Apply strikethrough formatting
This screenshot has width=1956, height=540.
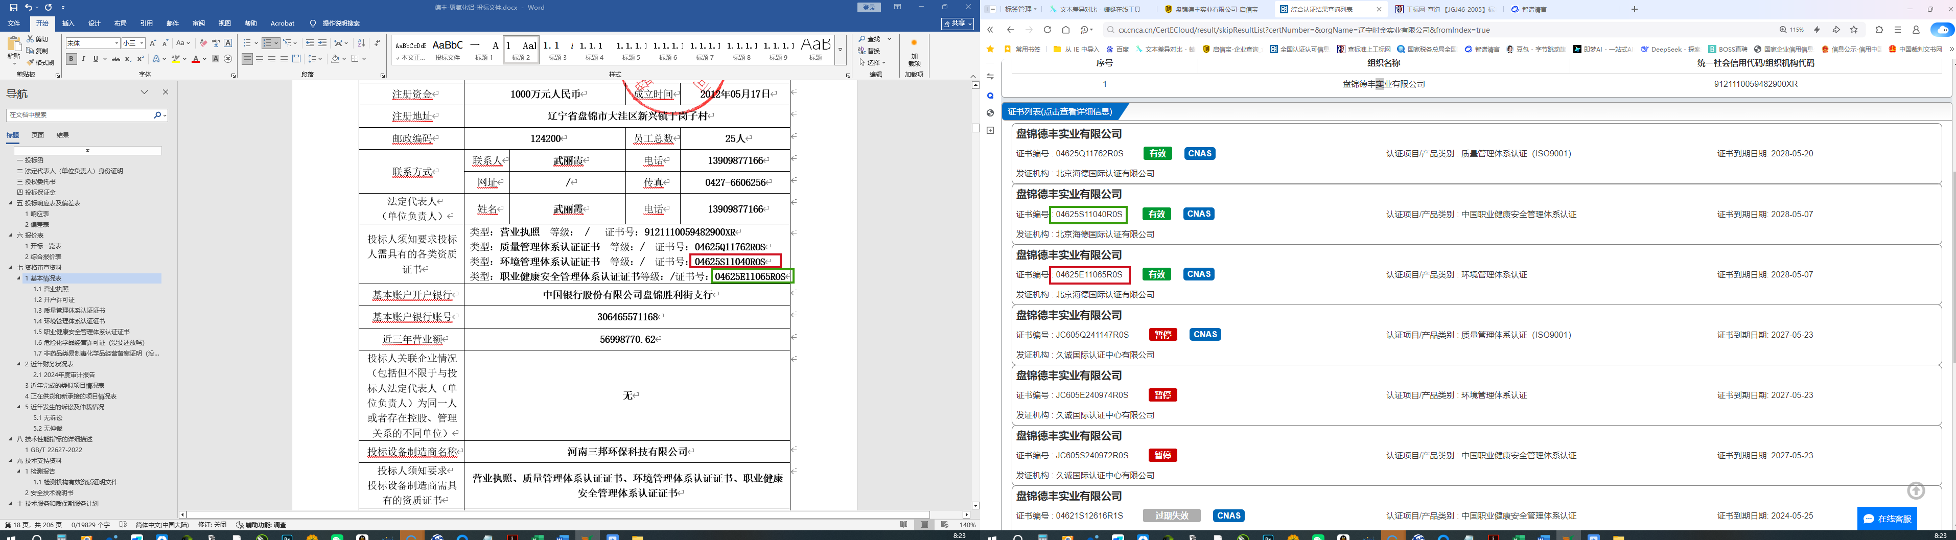[x=116, y=59]
